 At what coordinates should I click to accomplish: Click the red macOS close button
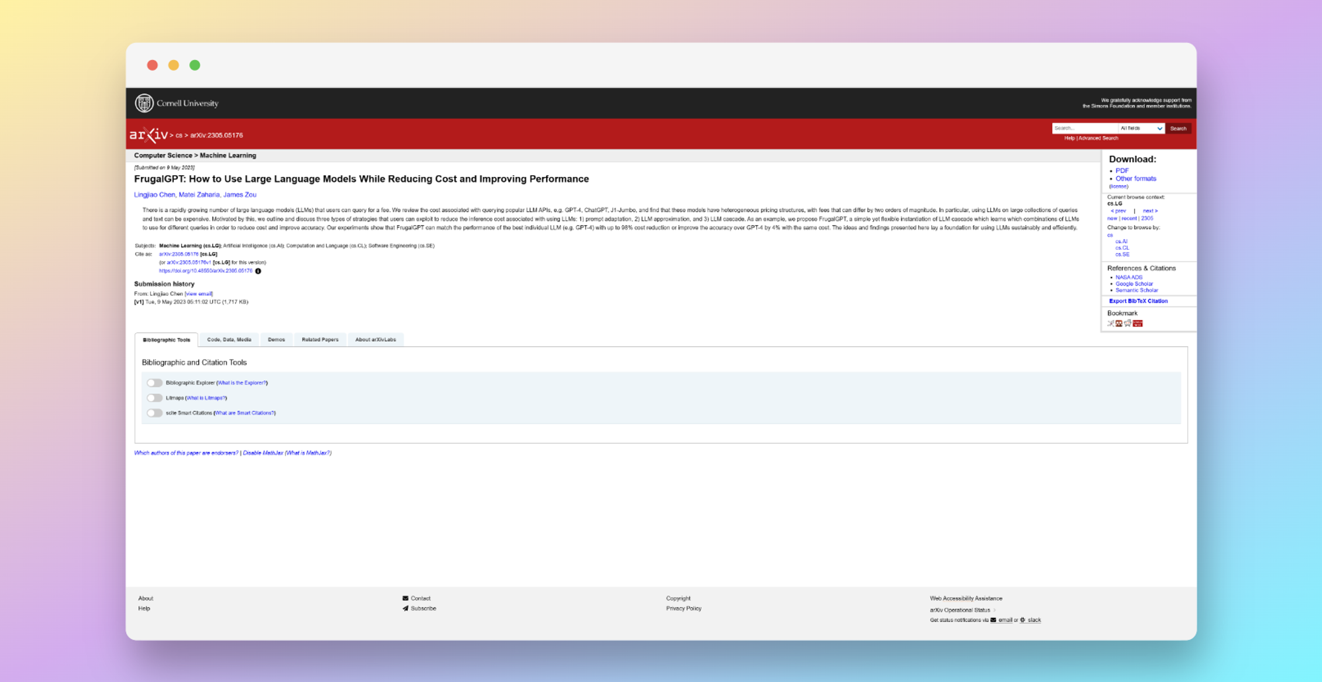point(153,65)
